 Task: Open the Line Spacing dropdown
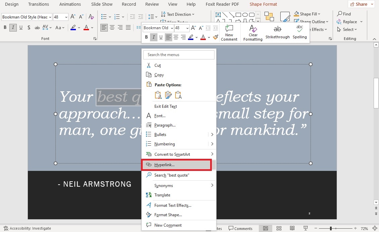pos(152,16)
